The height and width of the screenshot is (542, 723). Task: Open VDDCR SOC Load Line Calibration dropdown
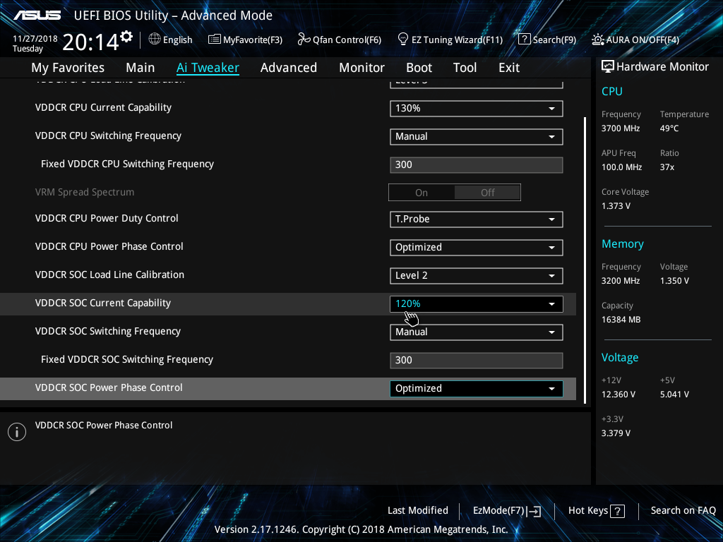(477, 276)
